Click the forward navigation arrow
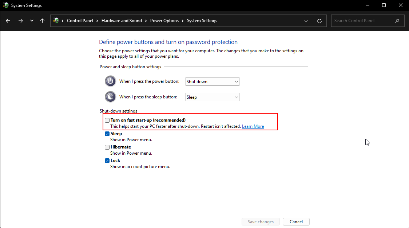This screenshot has height=228, width=409. 20,21
